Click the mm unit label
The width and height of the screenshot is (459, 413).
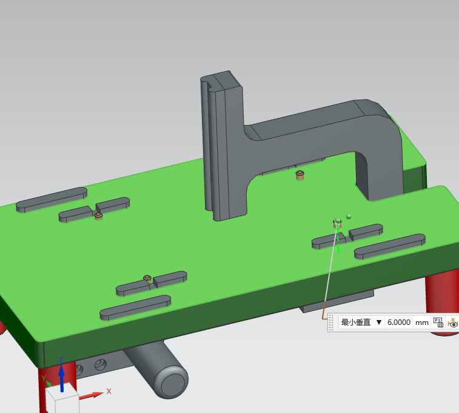[421, 323]
